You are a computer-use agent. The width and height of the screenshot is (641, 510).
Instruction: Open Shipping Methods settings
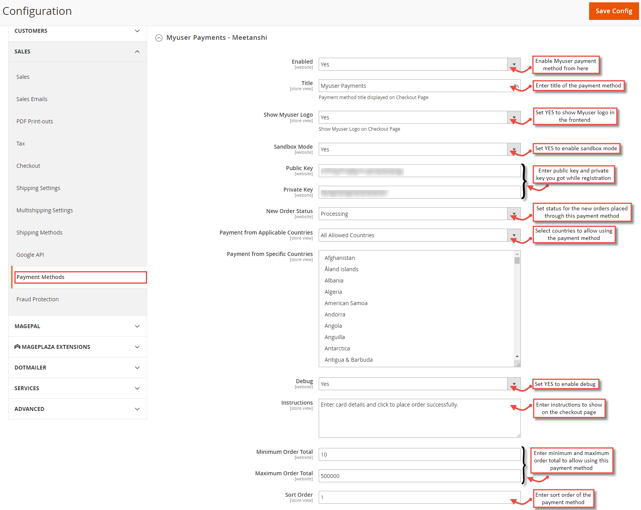tap(39, 233)
